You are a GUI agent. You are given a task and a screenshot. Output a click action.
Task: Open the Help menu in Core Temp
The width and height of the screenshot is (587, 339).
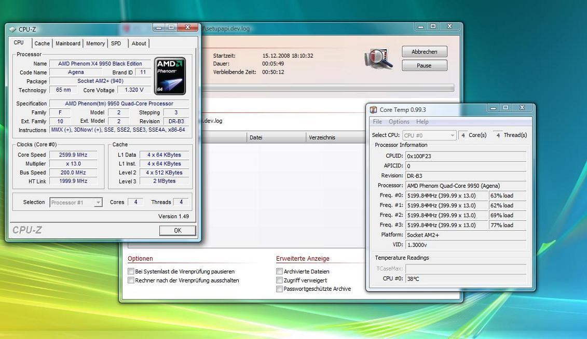[422, 121]
